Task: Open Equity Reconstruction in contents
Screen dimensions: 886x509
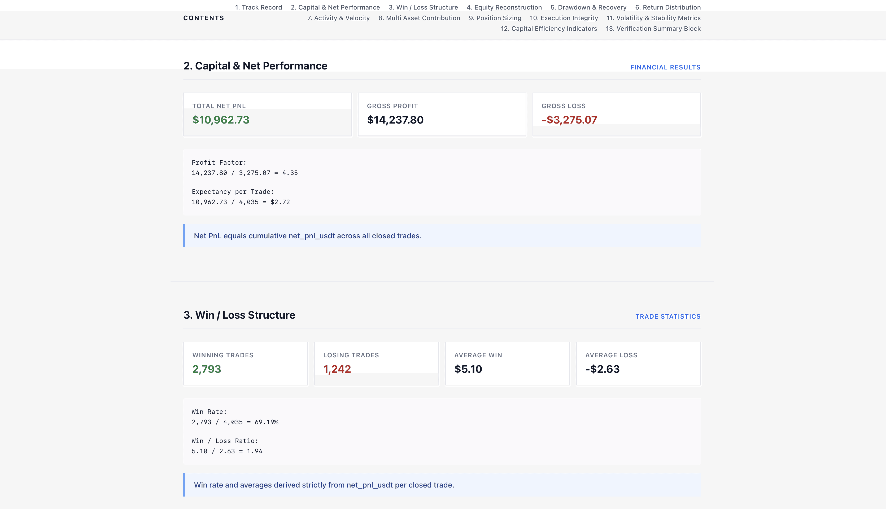Action: click(x=504, y=7)
